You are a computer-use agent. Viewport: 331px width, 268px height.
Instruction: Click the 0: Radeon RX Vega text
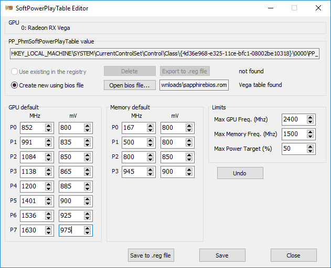point(46,28)
